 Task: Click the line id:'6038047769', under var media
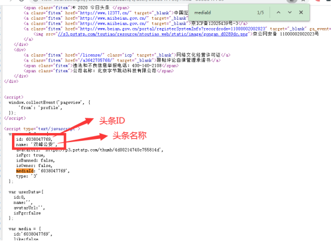point(33,234)
